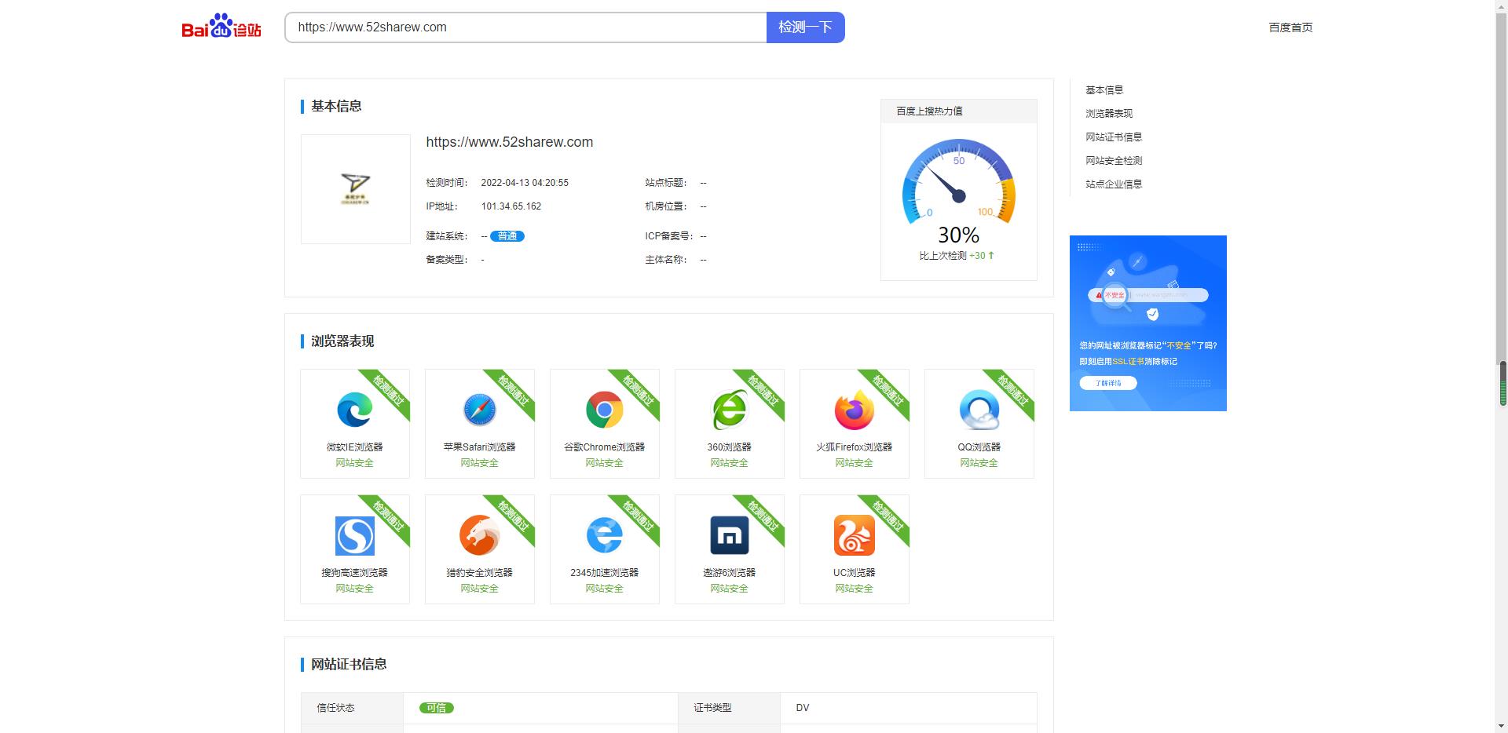Image resolution: width=1508 pixels, height=733 pixels.
Task: Click the 搜狗高速浏览器 label
Action: tap(354, 573)
